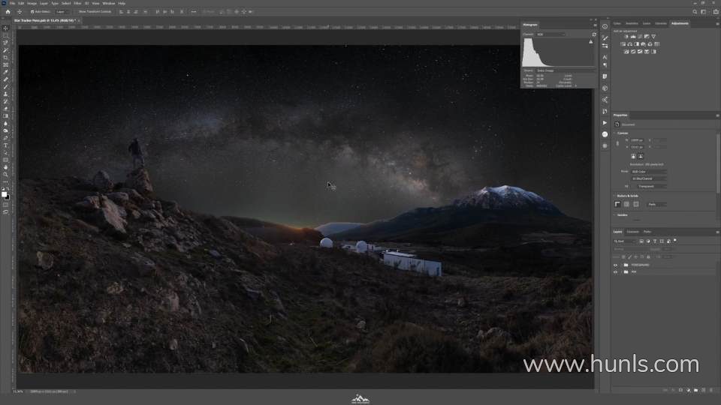Toggle the grid icon in Rulers & Grids
Viewport: 721px width, 405px height.
pos(626,204)
